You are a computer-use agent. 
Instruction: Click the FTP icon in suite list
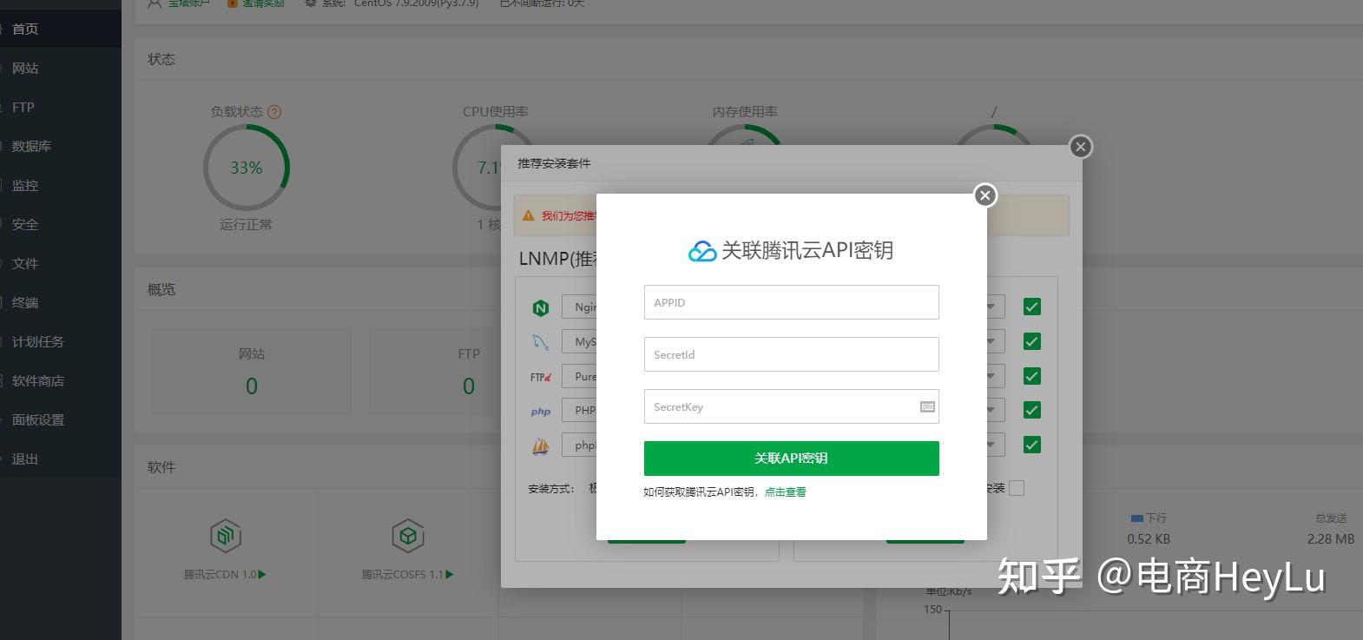pos(541,377)
